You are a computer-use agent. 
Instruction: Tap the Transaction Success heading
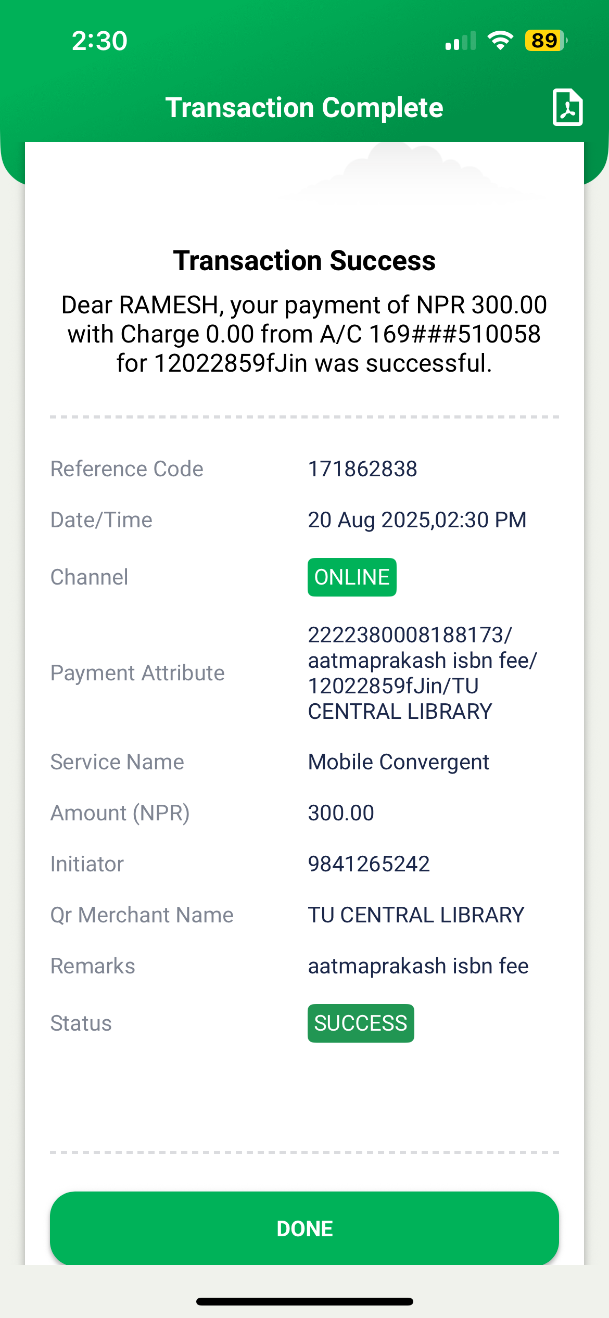[304, 261]
